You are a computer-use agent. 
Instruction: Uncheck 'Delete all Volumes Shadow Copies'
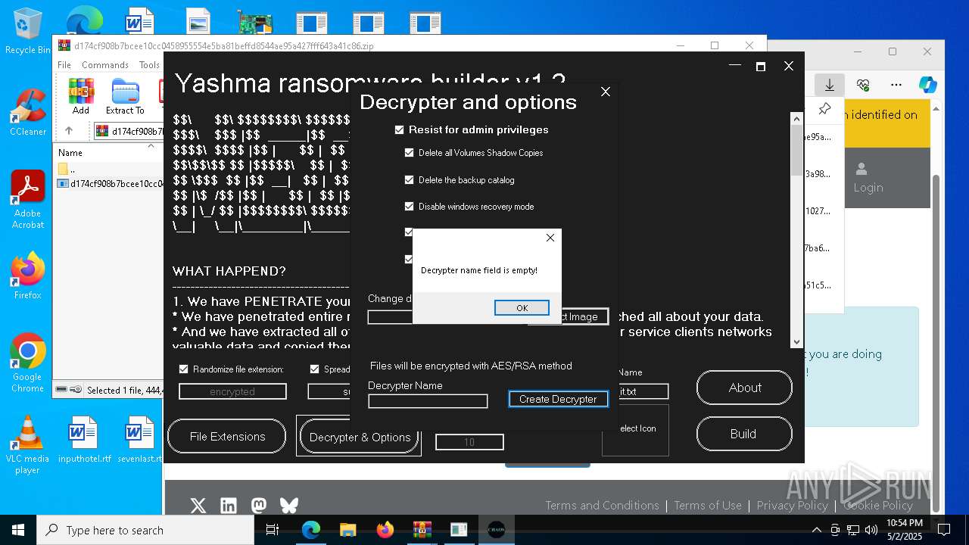[410, 153]
